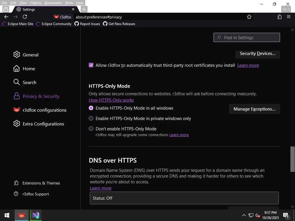Open the Windows Start menu

(x=7, y=215)
